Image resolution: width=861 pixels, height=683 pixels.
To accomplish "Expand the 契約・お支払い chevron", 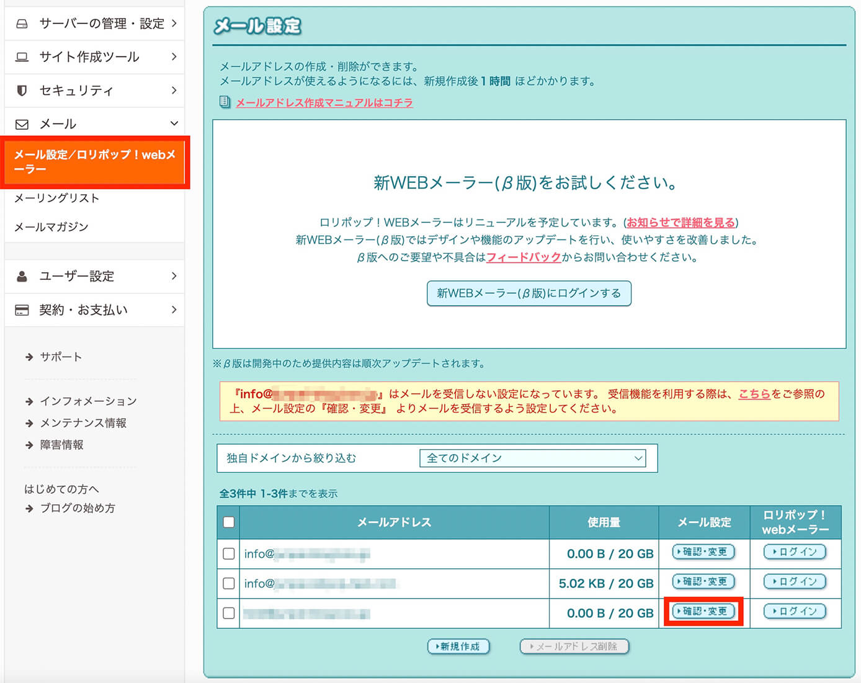I will coord(174,310).
